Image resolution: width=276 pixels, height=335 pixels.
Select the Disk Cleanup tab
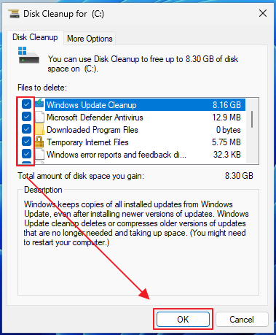35,37
